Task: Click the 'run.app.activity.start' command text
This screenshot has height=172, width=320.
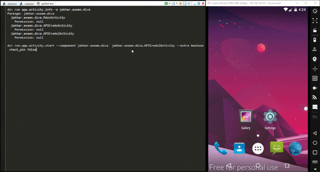Action: [34, 46]
